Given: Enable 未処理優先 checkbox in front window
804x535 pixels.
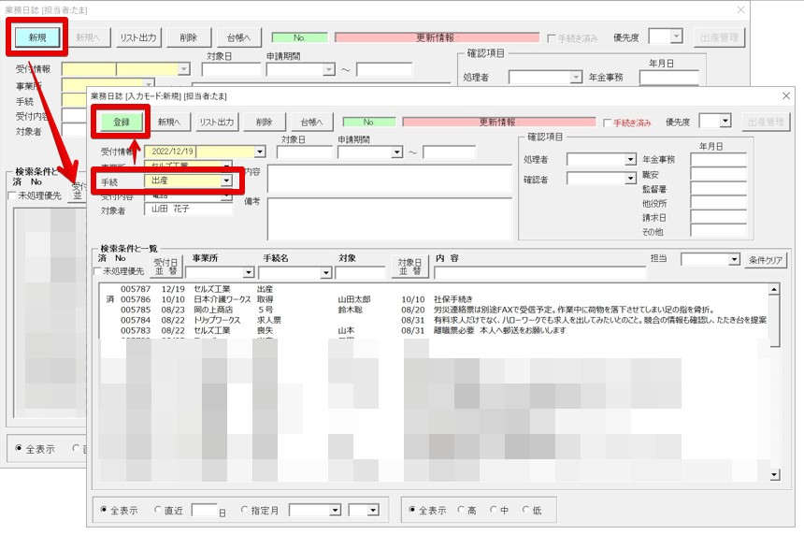Looking at the screenshot, I should [x=97, y=271].
